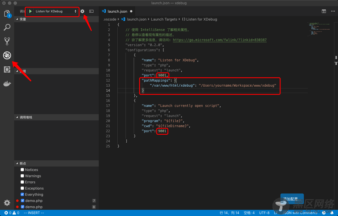This screenshot has height=216, width=338.
Task: Change end of line via LF
Action: (276, 213)
